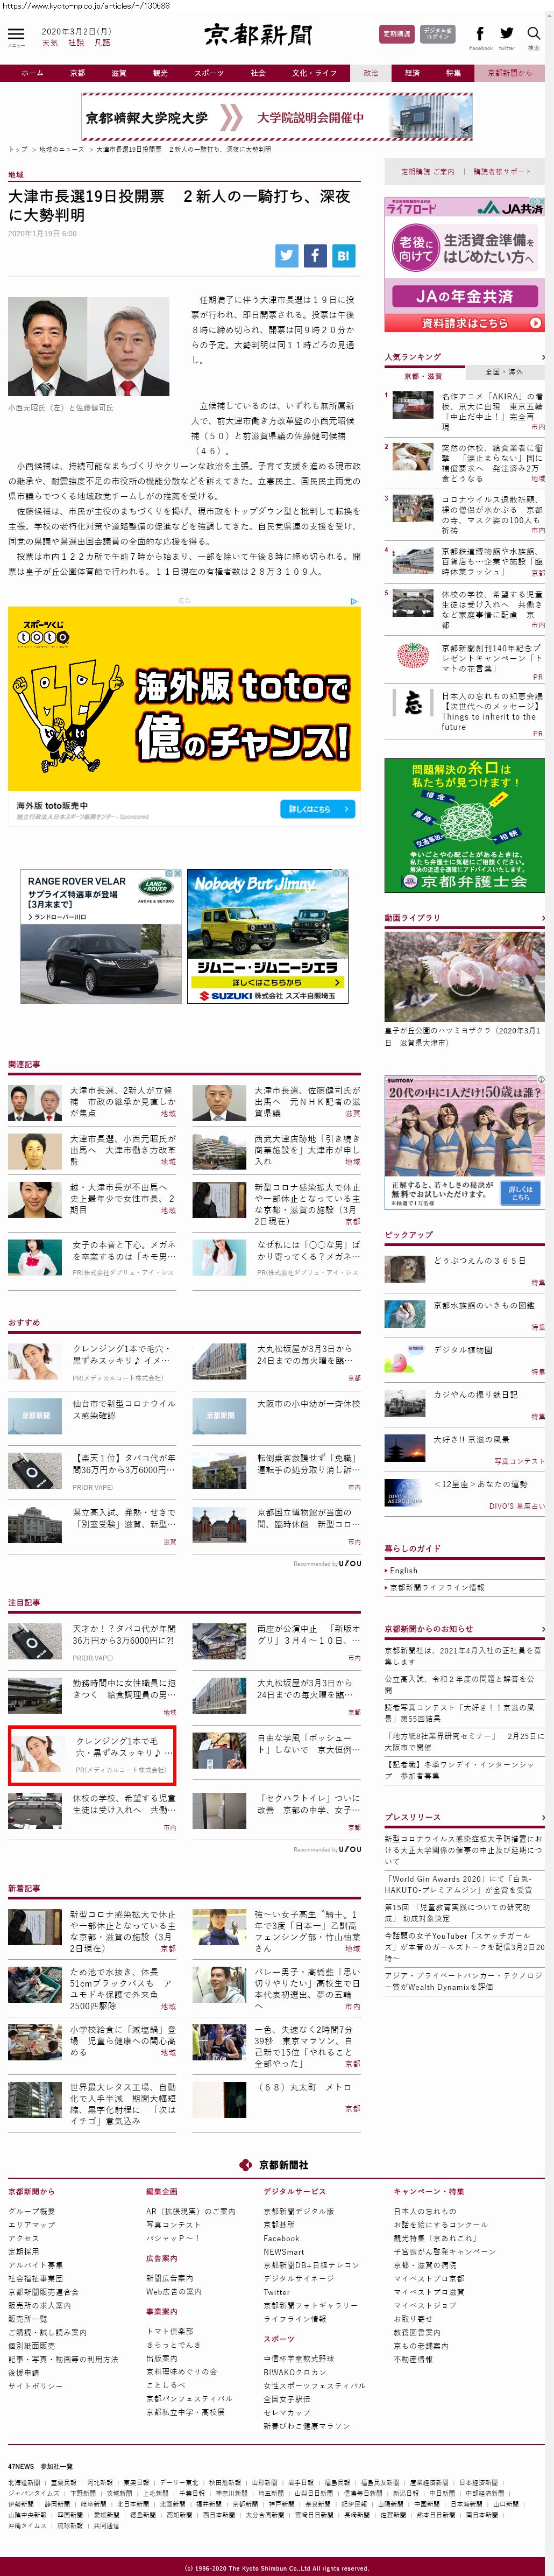Switch ranking to 全国・海外 tab
The image size is (554, 2576).
tap(504, 372)
